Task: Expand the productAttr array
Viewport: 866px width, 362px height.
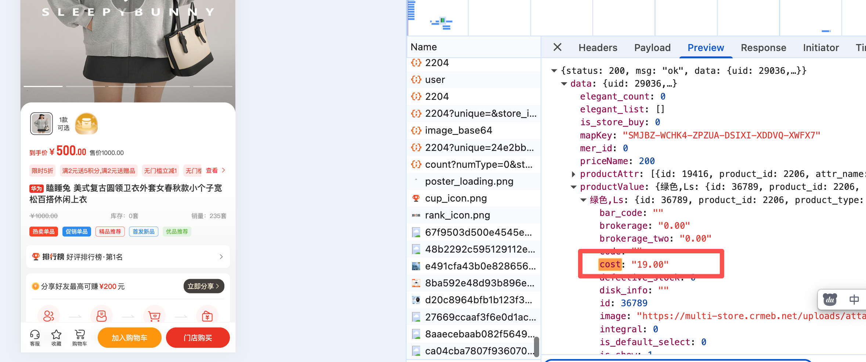Action: click(574, 174)
